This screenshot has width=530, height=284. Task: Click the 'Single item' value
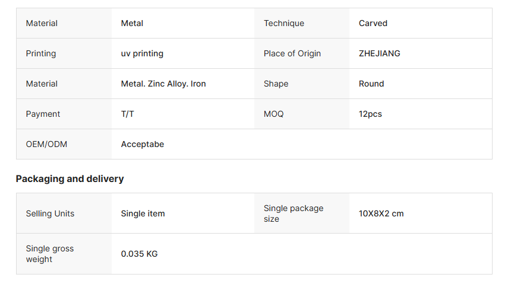click(143, 213)
